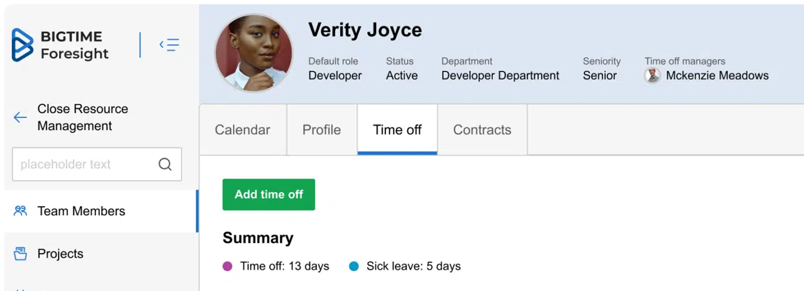Click the Close Resource Management link
The width and height of the screenshot is (804, 291).
(x=83, y=117)
